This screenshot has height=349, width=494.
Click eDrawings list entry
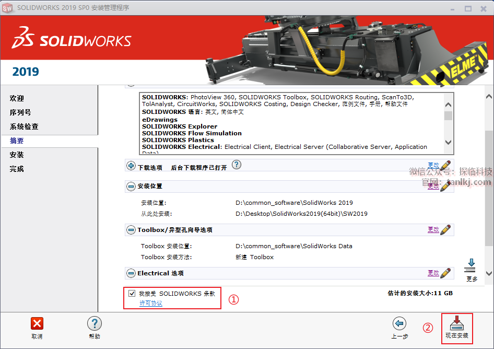point(160,120)
